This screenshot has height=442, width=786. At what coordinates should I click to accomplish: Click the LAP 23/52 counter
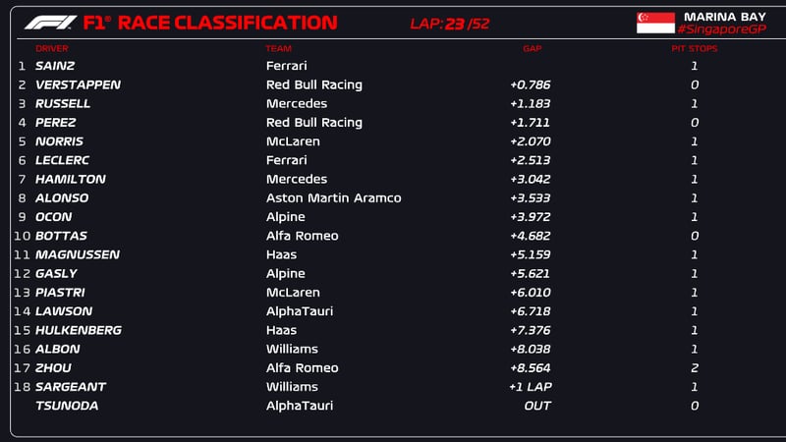click(449, 24)
